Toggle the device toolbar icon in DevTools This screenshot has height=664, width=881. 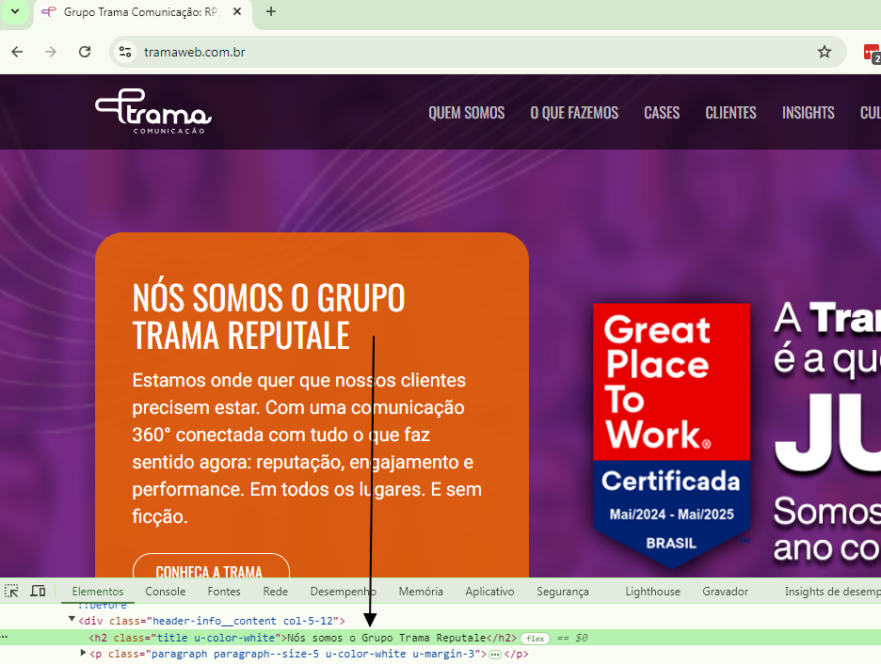[x=39, y=591]
